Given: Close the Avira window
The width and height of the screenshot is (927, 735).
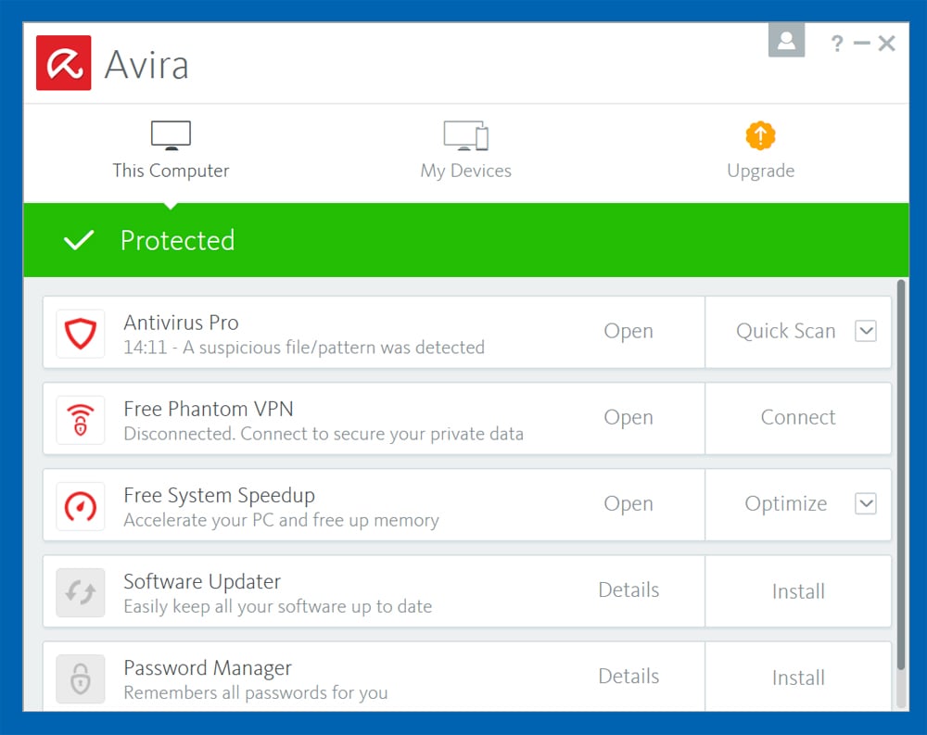Looking at the screenshot, I should click(x=886, y=44).
